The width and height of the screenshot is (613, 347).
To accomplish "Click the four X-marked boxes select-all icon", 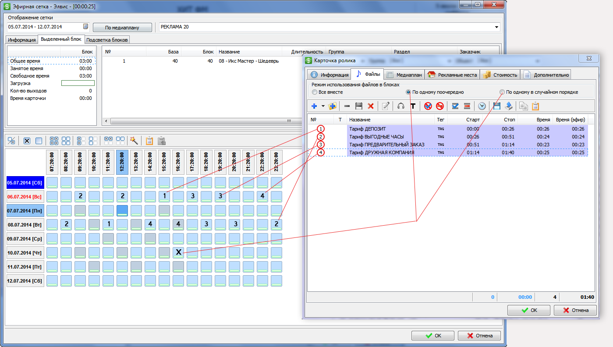I will point(54,141).
